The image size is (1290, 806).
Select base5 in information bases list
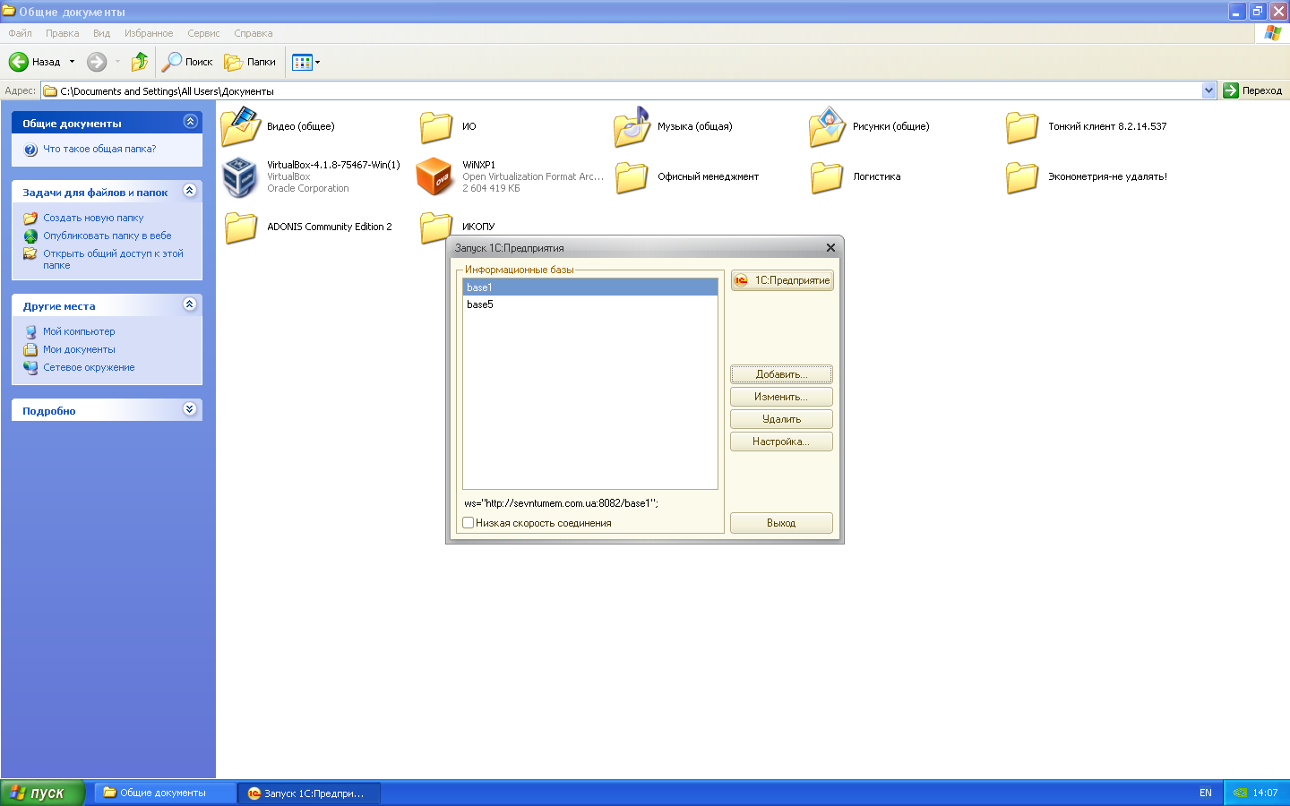(x=590, y=304)
